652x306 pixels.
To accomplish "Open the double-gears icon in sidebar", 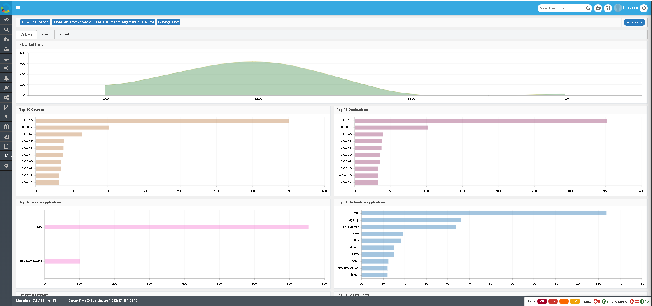I will point(6,98).
